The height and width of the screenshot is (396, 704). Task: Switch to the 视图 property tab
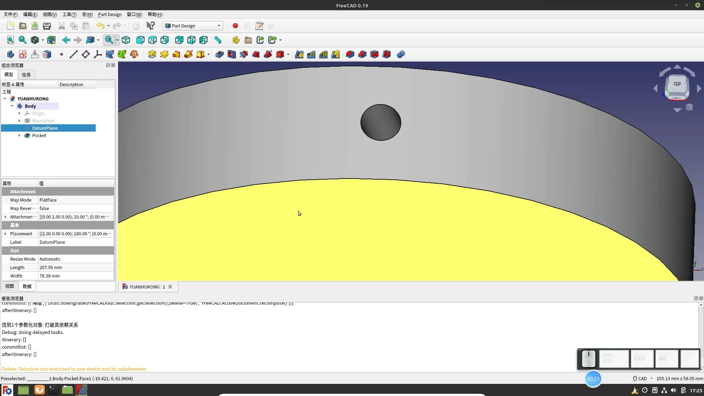10,286
